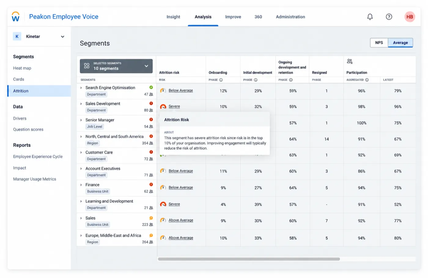Screen dimensions: 428x278
Task: Open the Administration tab
Action: click(290, 17)
